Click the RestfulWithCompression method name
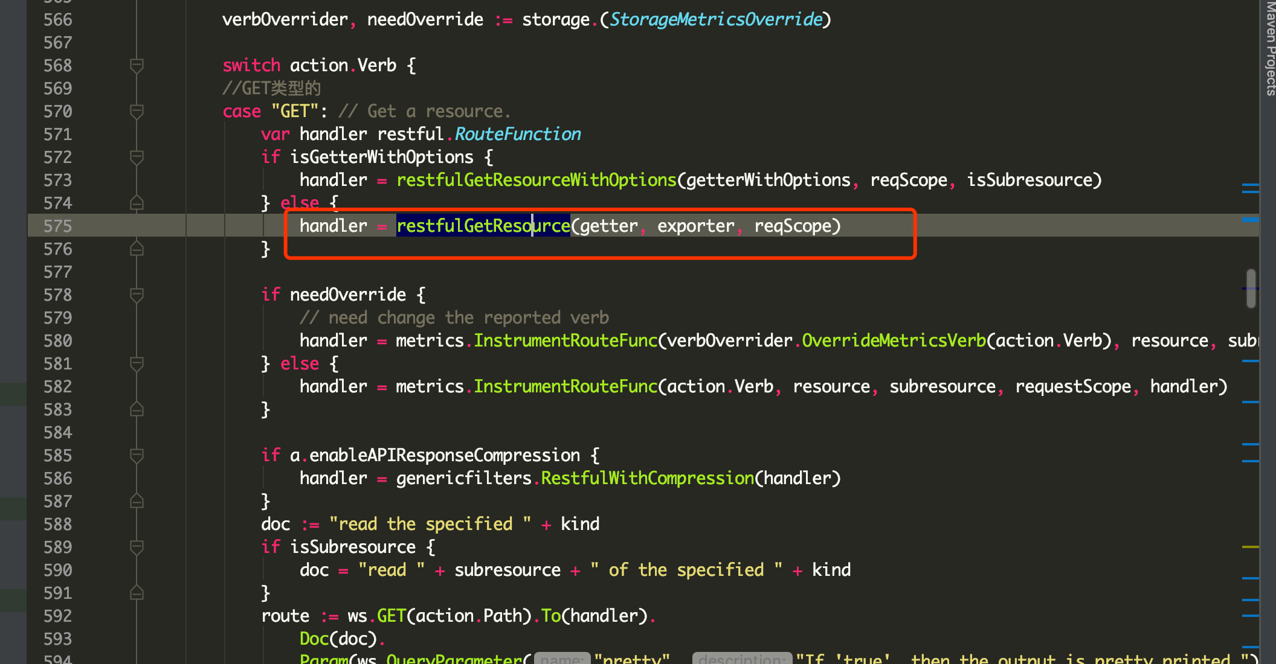Screen dimensions: 1276x664 (647, 478)
